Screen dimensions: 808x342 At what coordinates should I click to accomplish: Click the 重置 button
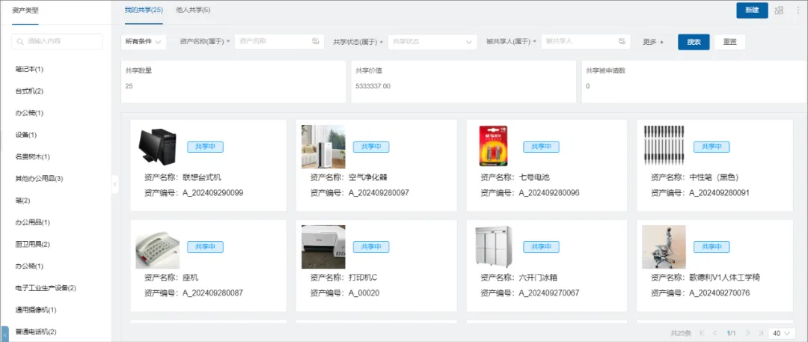point(729,42)
